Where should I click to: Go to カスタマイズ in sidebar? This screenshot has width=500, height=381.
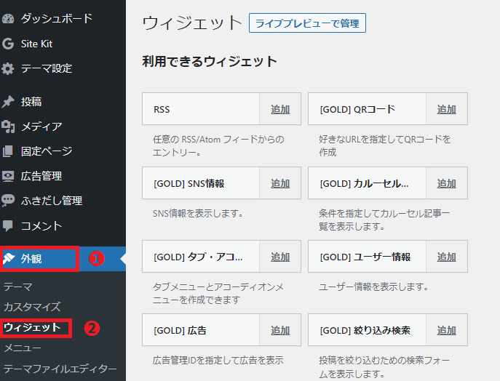[x=32, y=307]
